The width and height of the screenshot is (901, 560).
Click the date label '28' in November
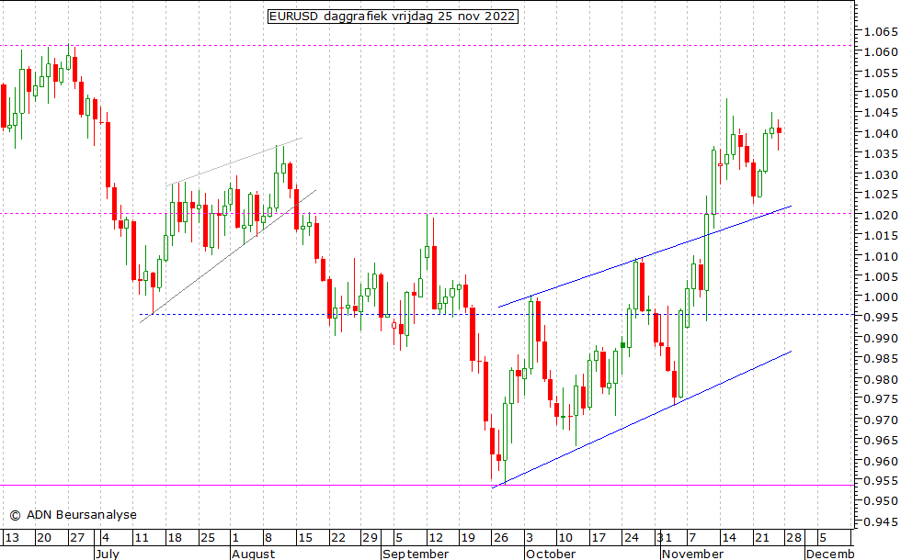click(x=794, y=538)
